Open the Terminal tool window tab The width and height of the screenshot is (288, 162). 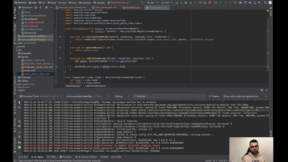point(65,157)
